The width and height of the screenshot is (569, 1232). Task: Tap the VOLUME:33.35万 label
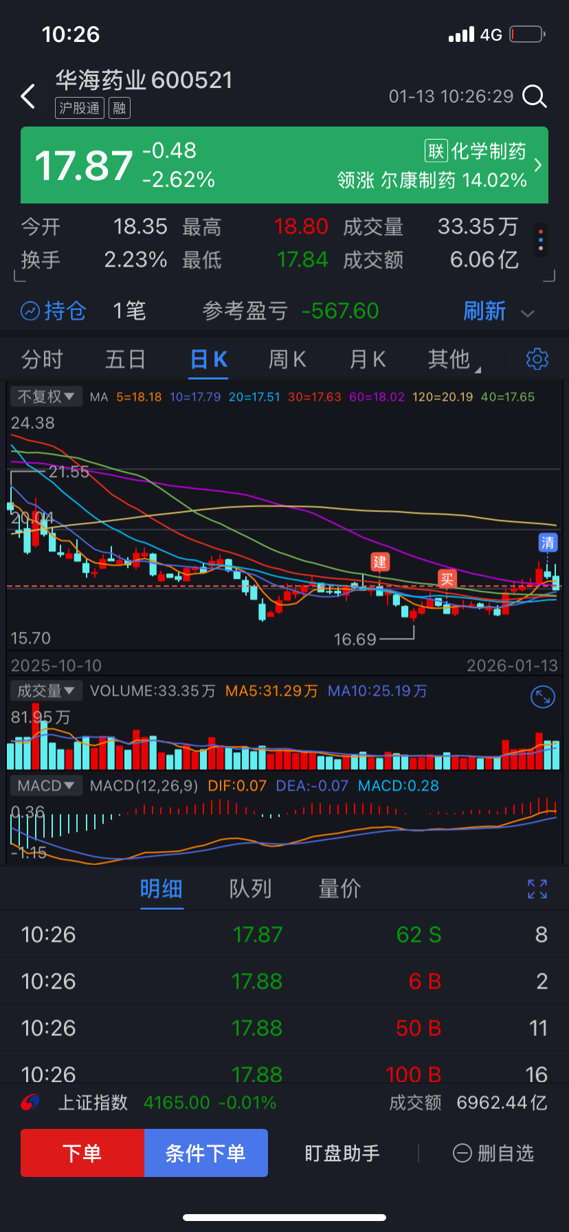pos(153,691)
